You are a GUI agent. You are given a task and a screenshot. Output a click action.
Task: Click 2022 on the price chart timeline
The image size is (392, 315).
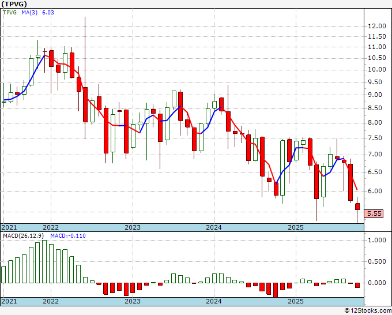[x=51, y=227]
